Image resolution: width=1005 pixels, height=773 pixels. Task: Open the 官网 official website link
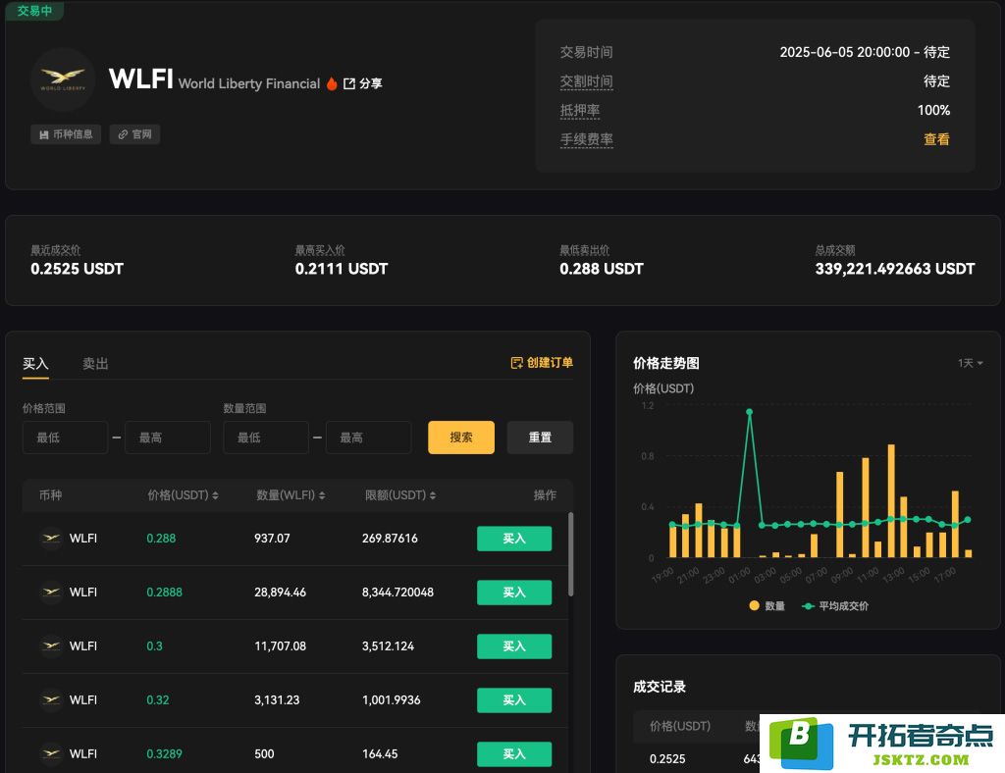point(134,134)
